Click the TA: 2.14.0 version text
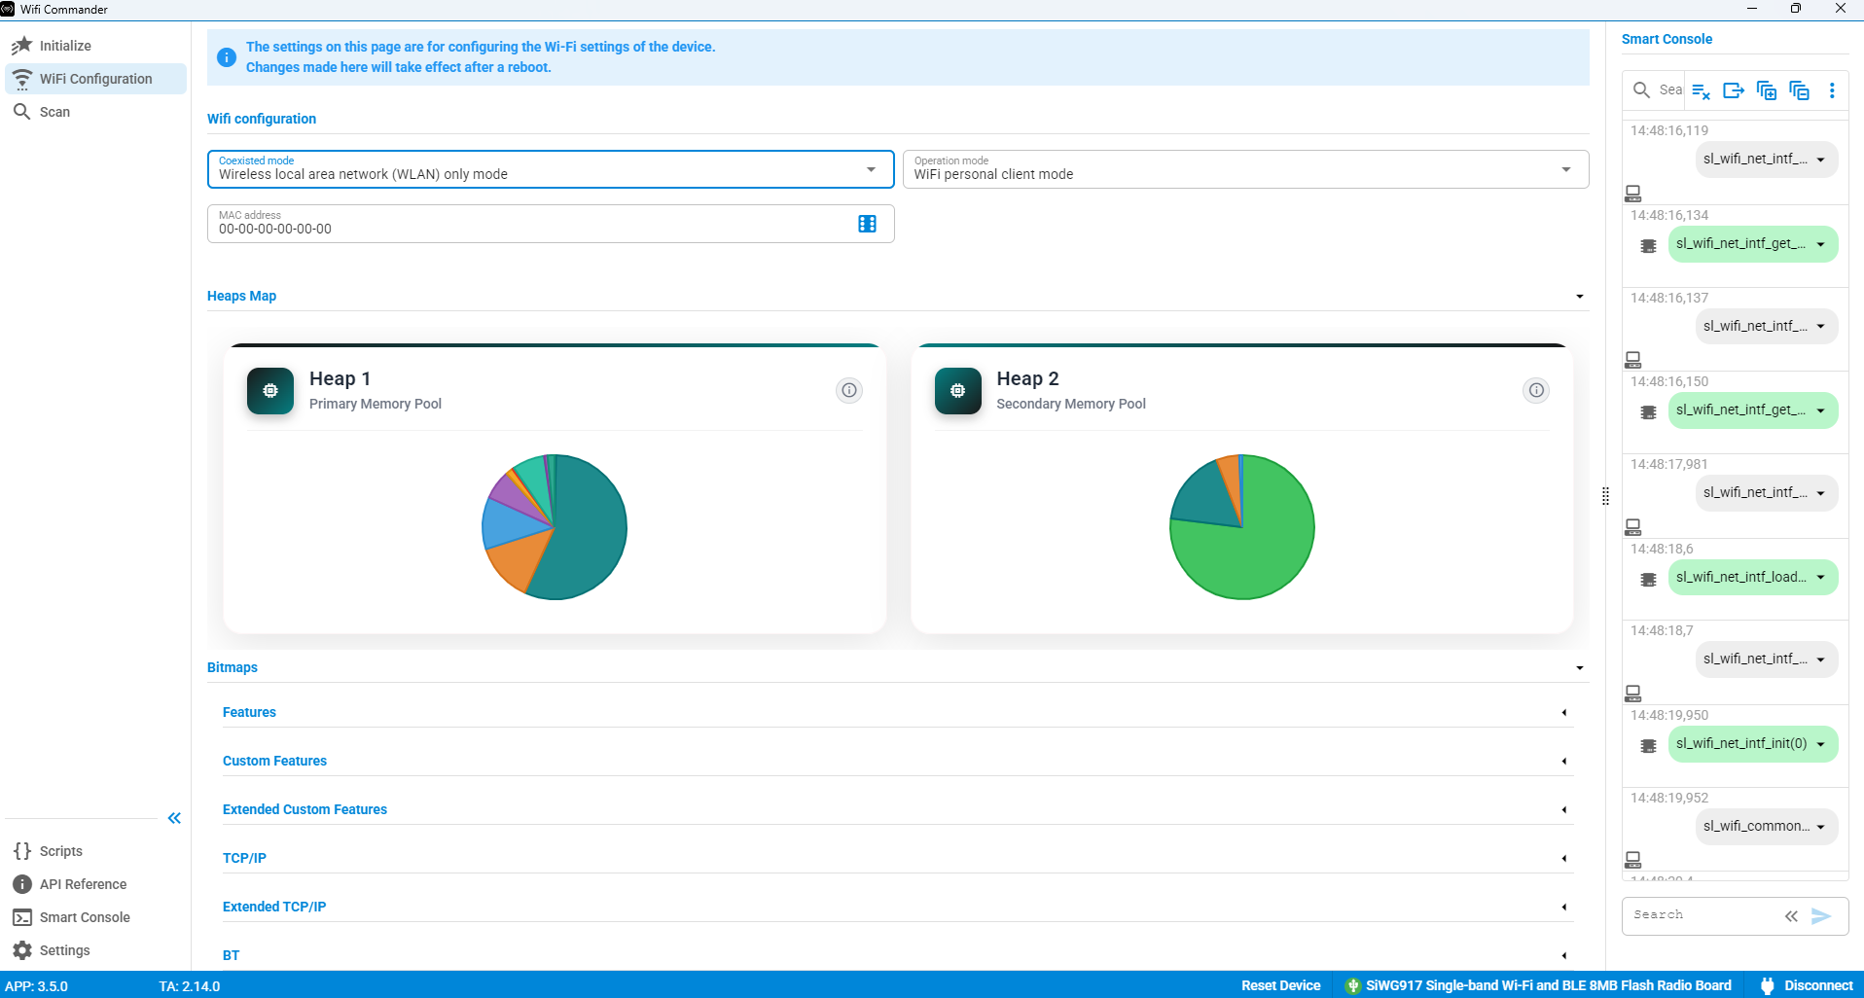This screenshot has width=1864, height=998. [190, 985]
